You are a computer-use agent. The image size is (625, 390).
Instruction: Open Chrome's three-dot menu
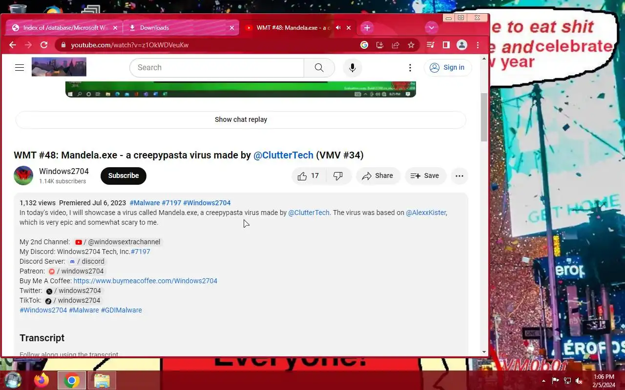pyautogui.click(x=478, y=45)
